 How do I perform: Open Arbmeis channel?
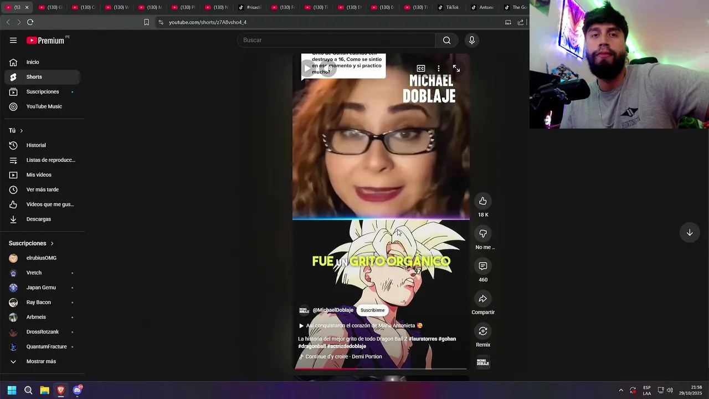pyautogui.click(x=42, y=317)
